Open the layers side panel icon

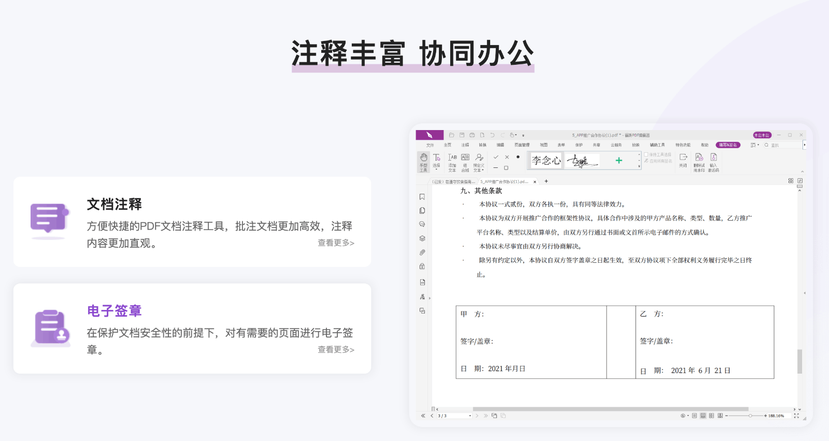[x=422, y=238]
